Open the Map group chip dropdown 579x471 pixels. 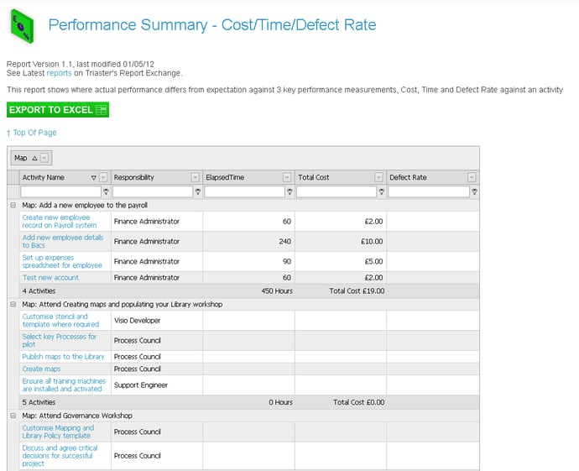pos(44,158)
